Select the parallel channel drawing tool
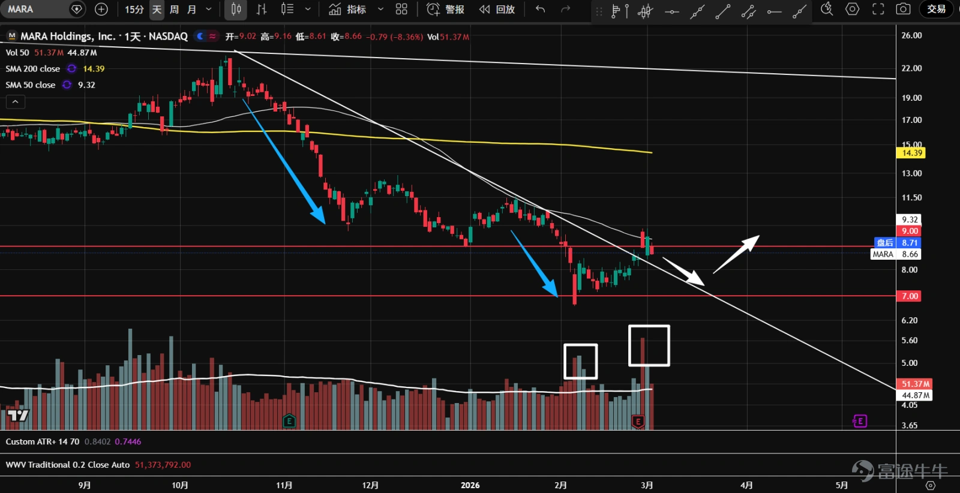Screen dimensions: 960x493 coord(749,11)
